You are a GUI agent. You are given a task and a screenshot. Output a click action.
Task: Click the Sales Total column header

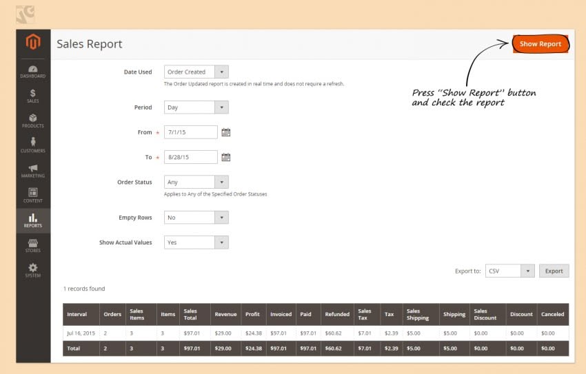click(194, 314)
